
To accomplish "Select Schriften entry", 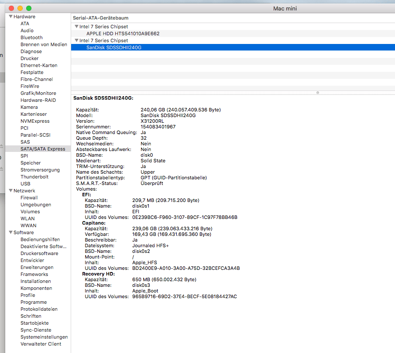I will click(x=31, y=316).
